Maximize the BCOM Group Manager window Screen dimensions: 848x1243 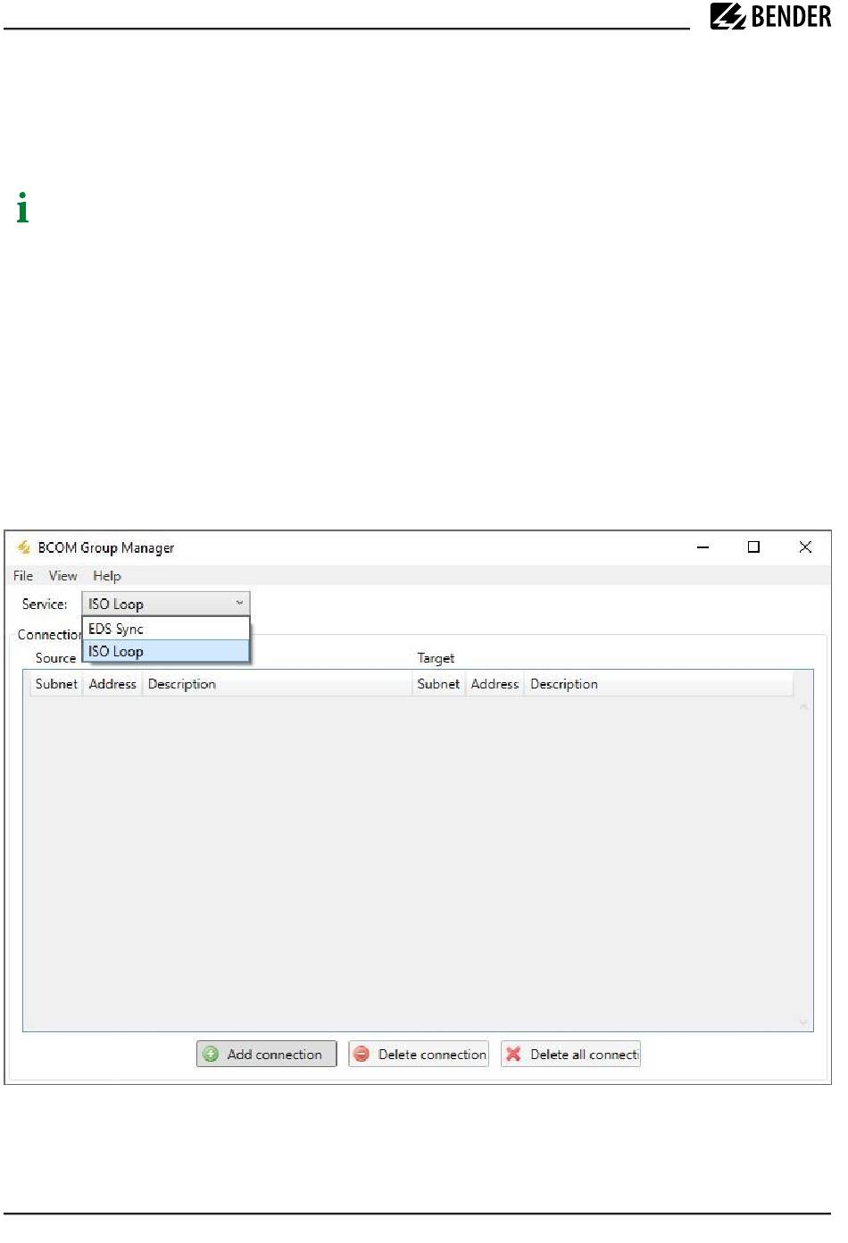coord(753,547)
